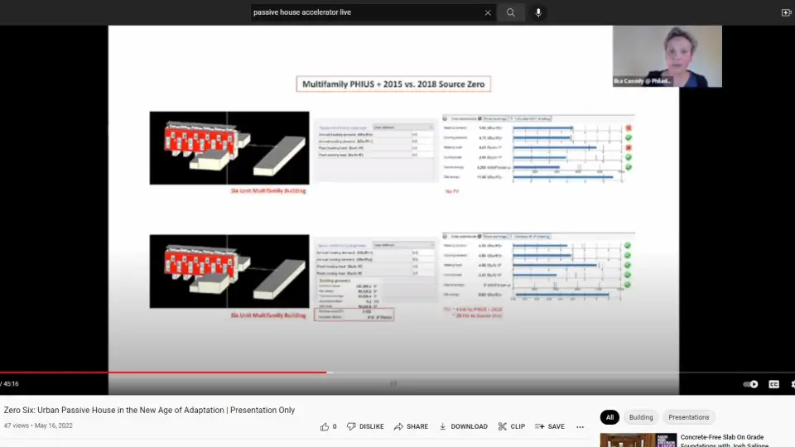Select the Building filter chip
This screenshot has height=447, width=795.
coord(641,417)
